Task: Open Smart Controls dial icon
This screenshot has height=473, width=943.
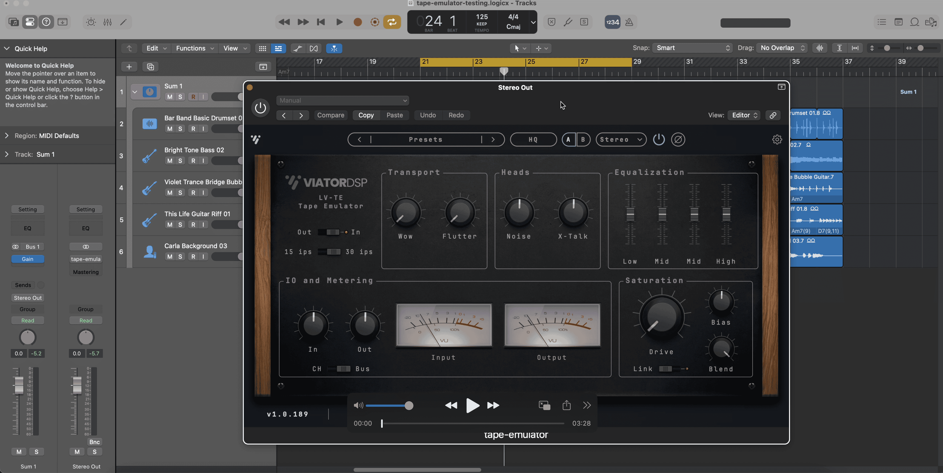Action: [x=91, y=22]
